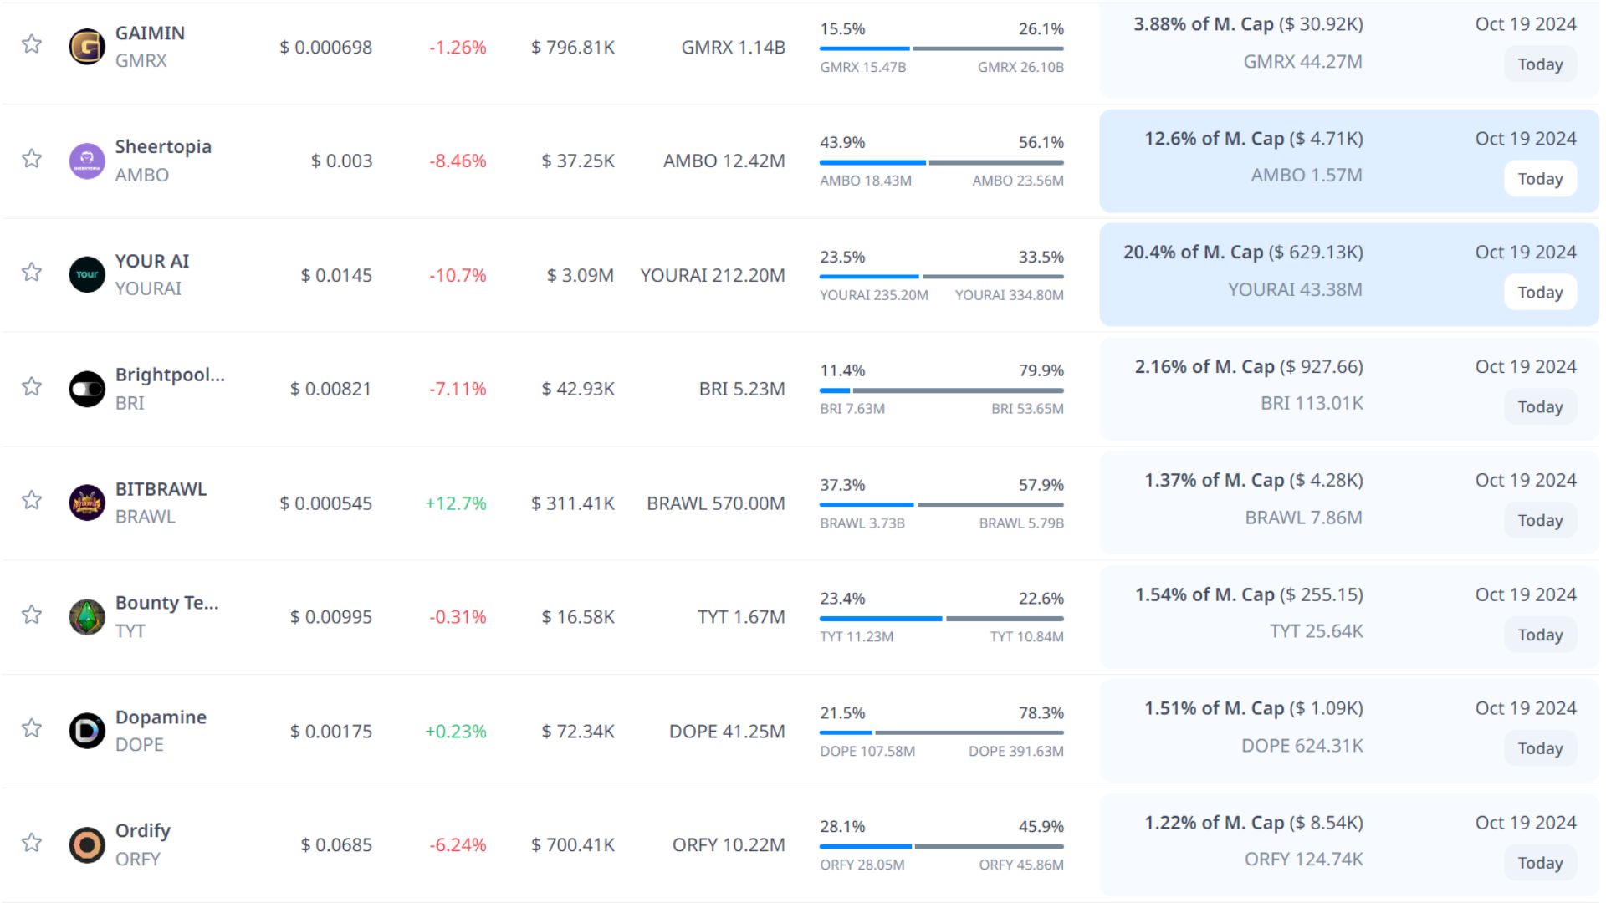Image resolution: width=1606 pixels, height=903 pixels.
Task: Open the YOUR AI token name link
Action: coord(152,261)
